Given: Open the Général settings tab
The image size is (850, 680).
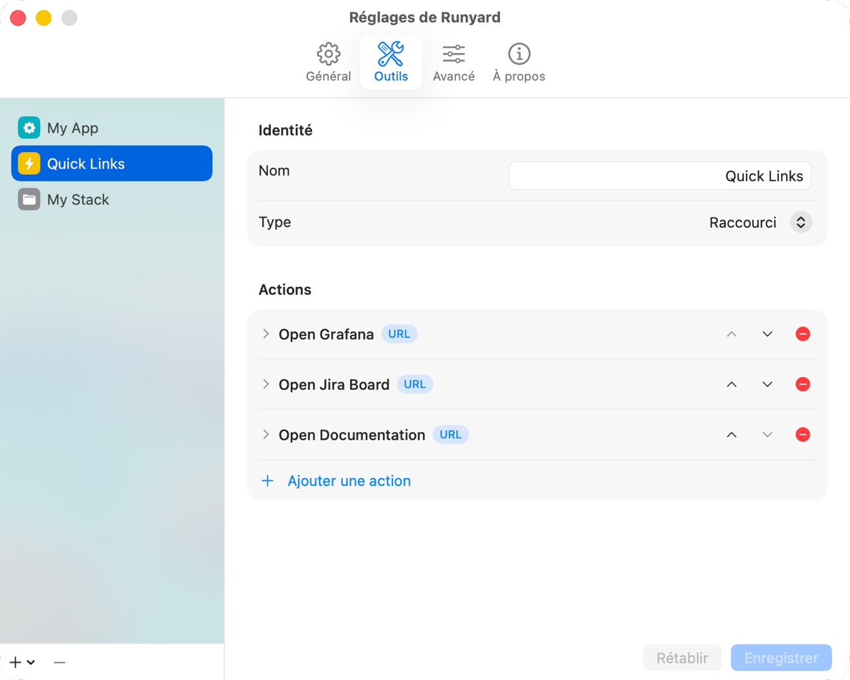Looking at the screenshot, I should [328, 62].
